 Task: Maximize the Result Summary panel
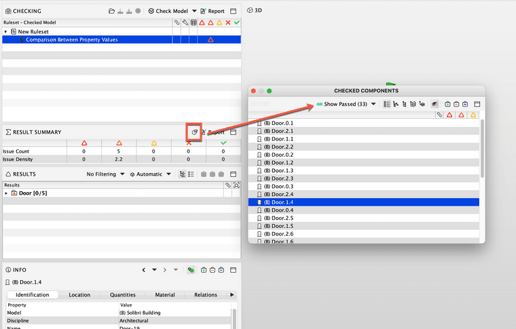coord(234,132)
